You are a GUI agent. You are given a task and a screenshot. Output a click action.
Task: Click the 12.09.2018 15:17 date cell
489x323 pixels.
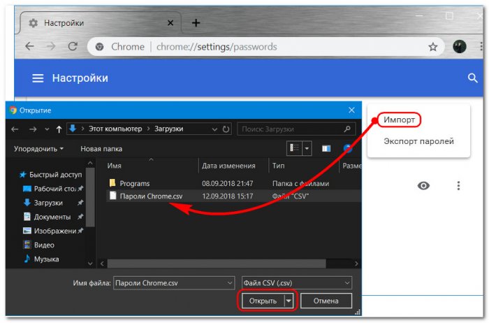227,196
